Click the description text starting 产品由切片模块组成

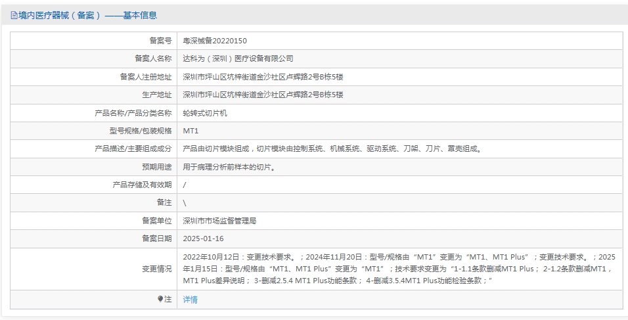coord(334,149)
